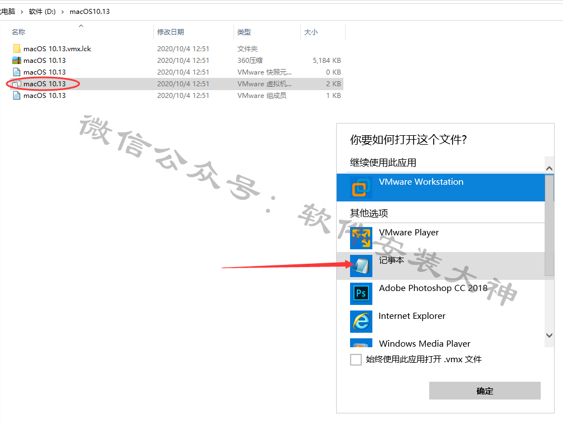This screenshot has width=563, height=424.
Task: Select macOS 10.13 name in VMware 虚拟机 row
Action: (x=45, y=83)
